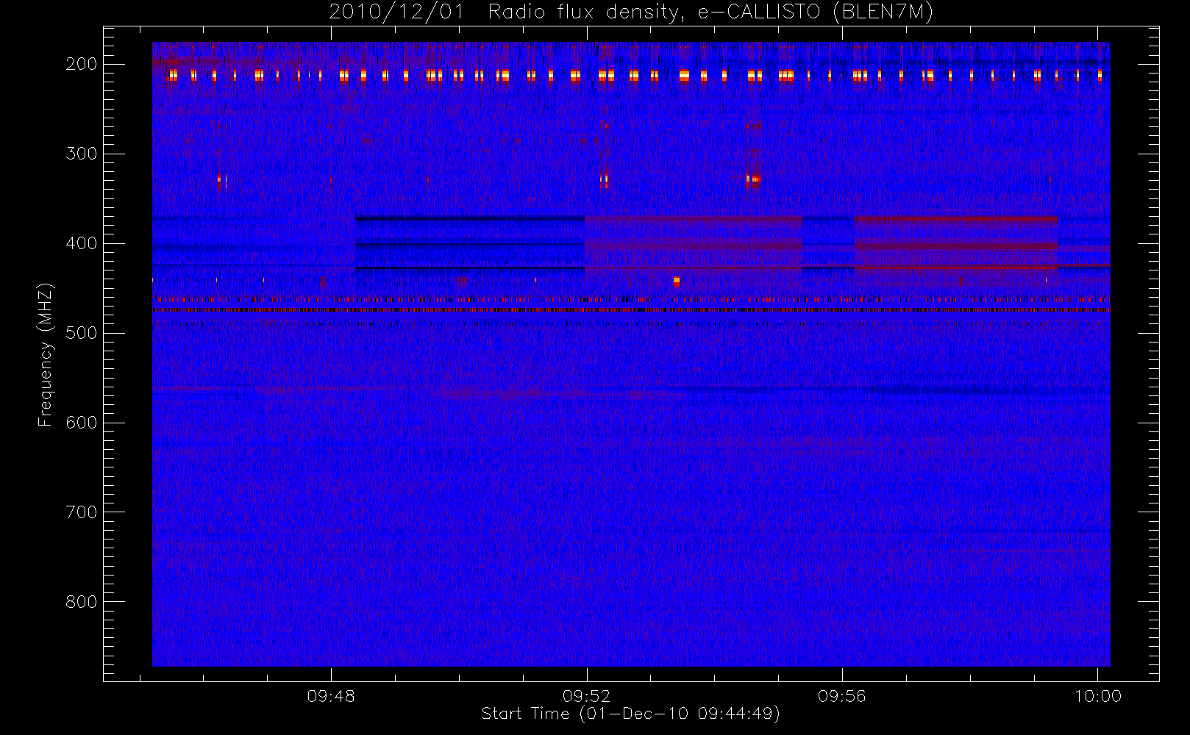
Task: Click the 600 frequency tick label
Action: [x=82, y=423]
